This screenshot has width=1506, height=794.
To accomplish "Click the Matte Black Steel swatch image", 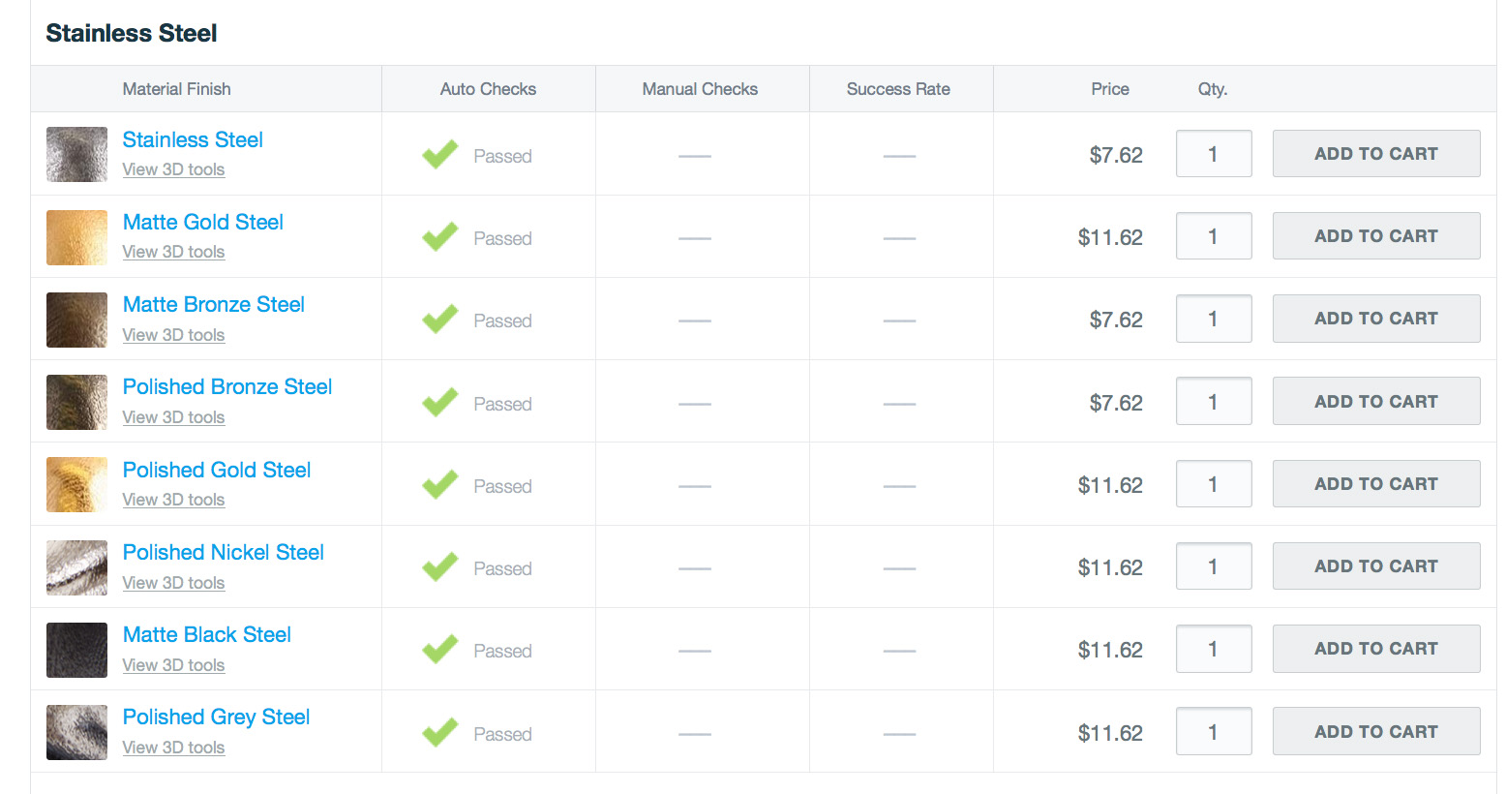I will click(76, 650).
